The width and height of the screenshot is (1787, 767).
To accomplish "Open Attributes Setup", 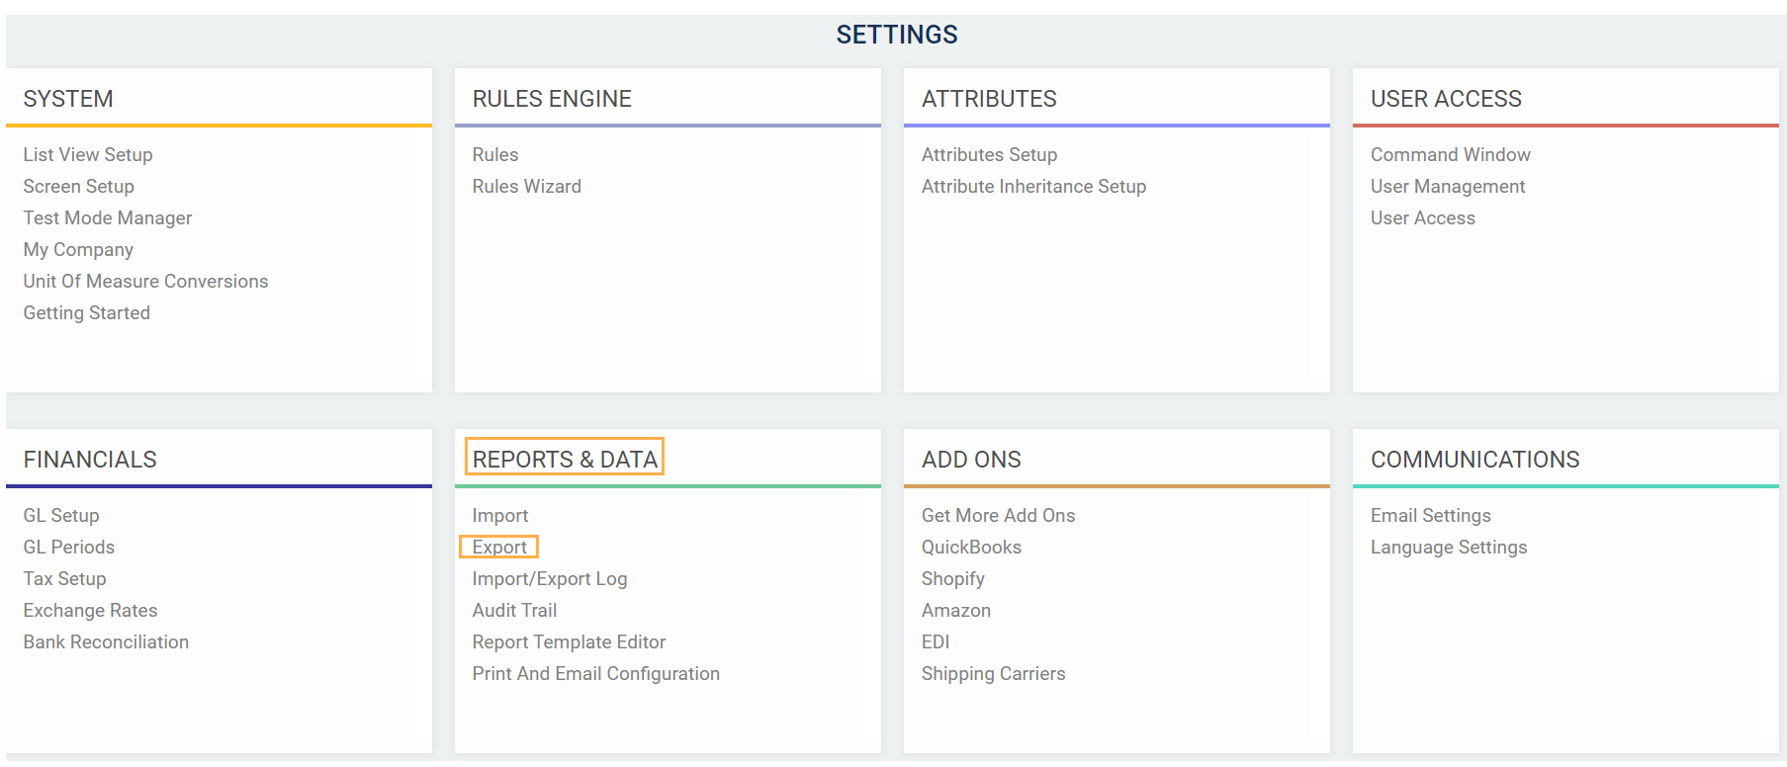I will pos(989,155).
